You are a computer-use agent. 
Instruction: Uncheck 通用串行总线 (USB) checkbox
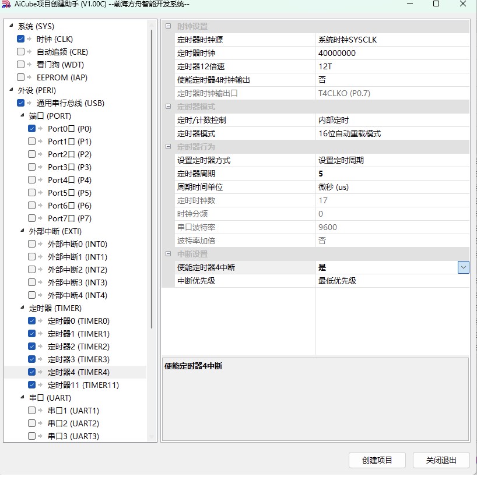21,103
